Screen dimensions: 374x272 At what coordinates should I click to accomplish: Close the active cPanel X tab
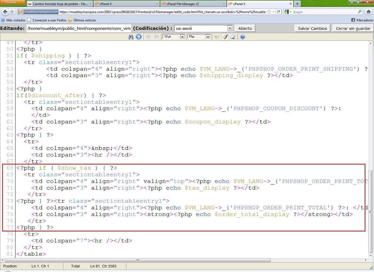click(x=290, y=4)
